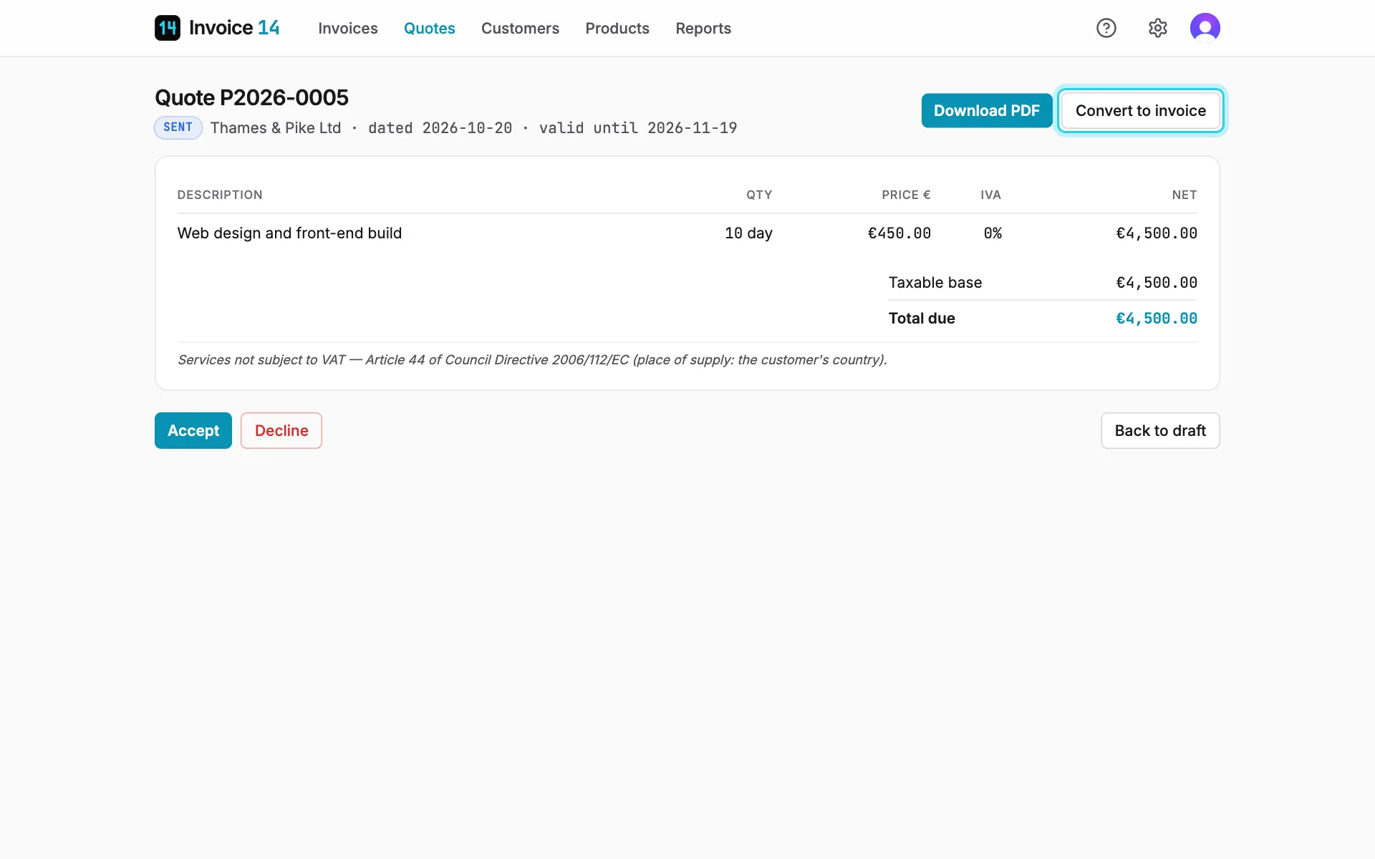Click the Invoice 14 brand name
This screenshot has height=859, width=1375.
tap(234, 28)
